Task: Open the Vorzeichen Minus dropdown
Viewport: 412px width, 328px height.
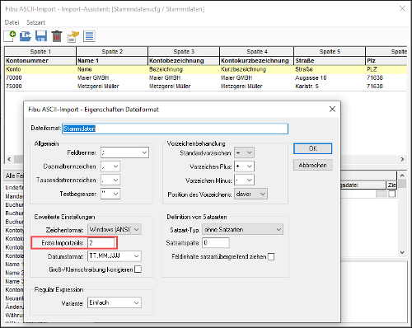Action: coord(244,180)
